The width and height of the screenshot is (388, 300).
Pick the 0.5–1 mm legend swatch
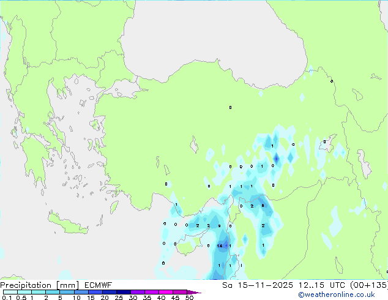pyautogui.click(x=24, y=292)
